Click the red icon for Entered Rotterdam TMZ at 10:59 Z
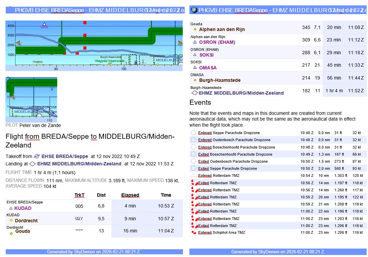 point(194,204)
